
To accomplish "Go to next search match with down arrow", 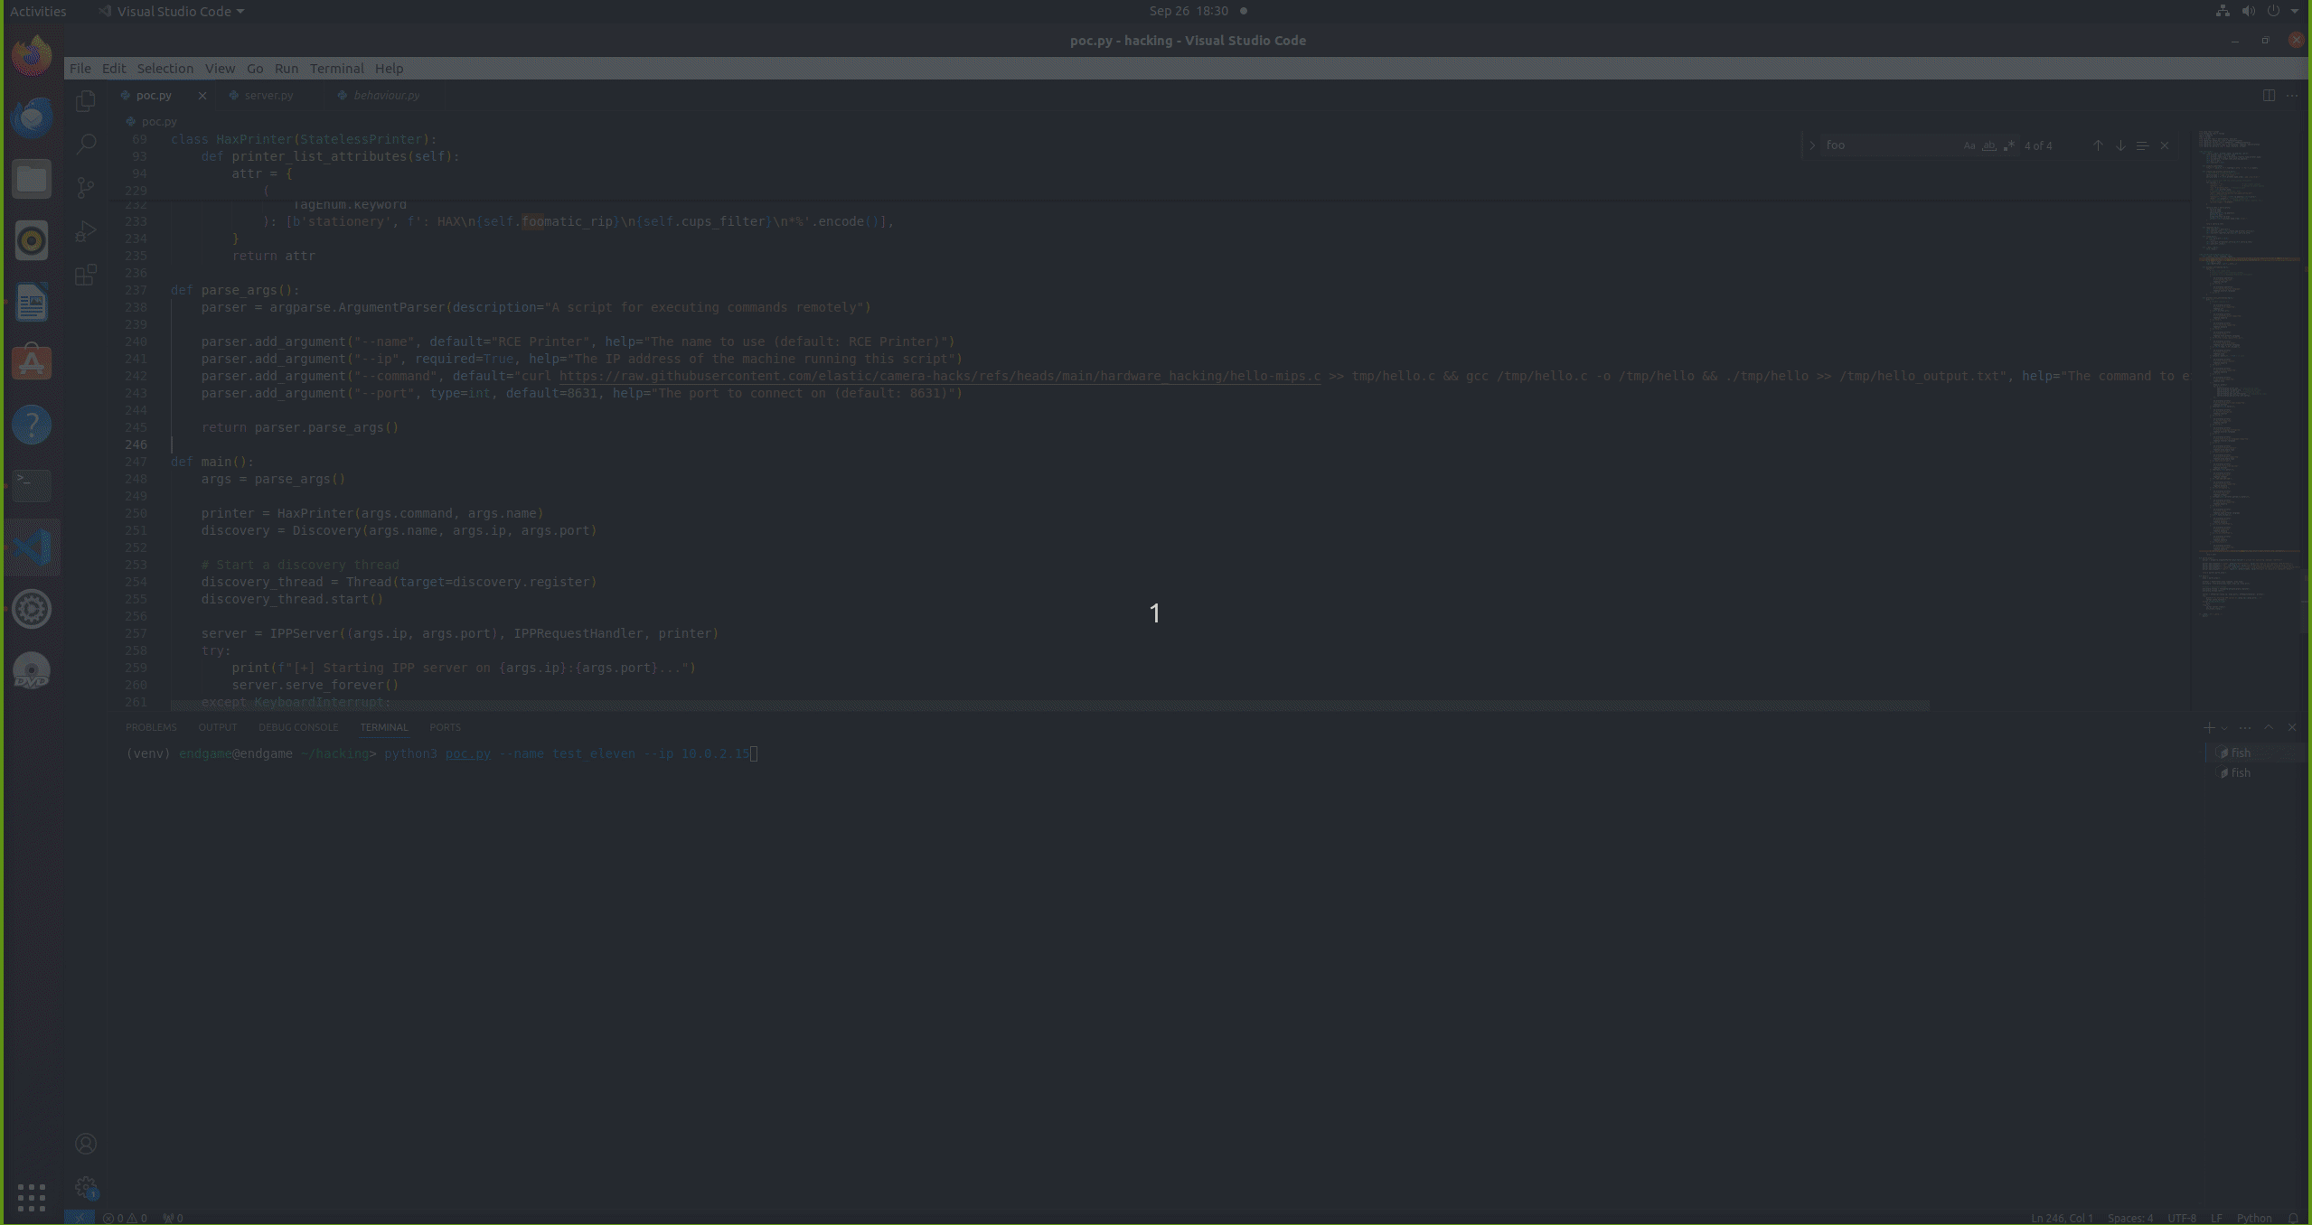I will [2120, 145].
